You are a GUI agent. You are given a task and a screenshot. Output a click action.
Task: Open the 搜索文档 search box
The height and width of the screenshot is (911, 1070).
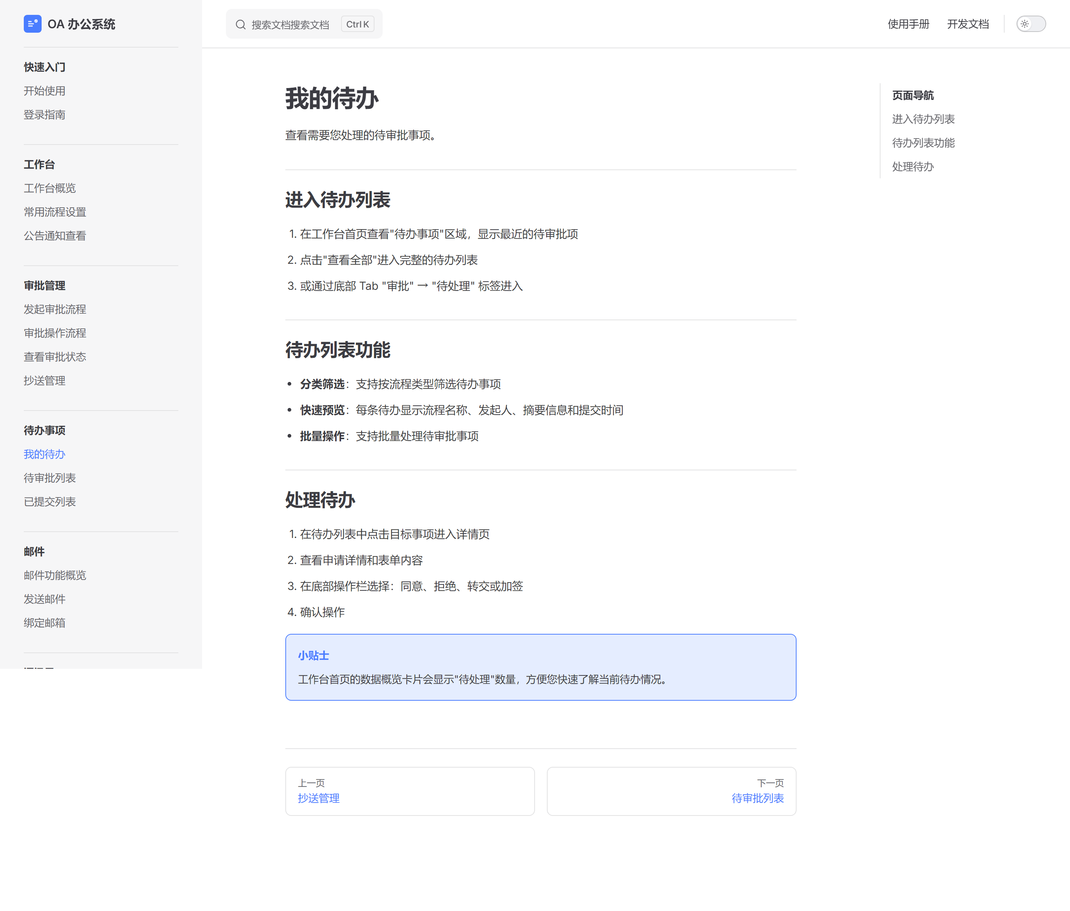coord(304,24)
